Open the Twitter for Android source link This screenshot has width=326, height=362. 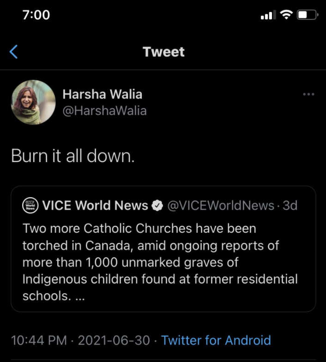tap(216, 340)
